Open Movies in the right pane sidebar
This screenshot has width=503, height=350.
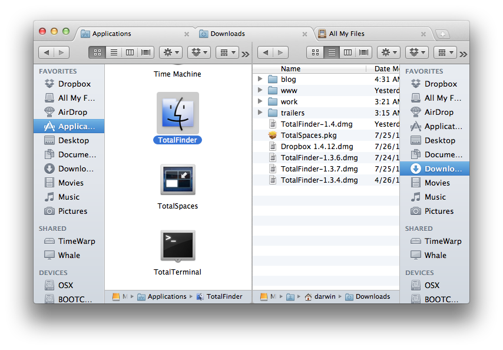[x=435, y=183]
